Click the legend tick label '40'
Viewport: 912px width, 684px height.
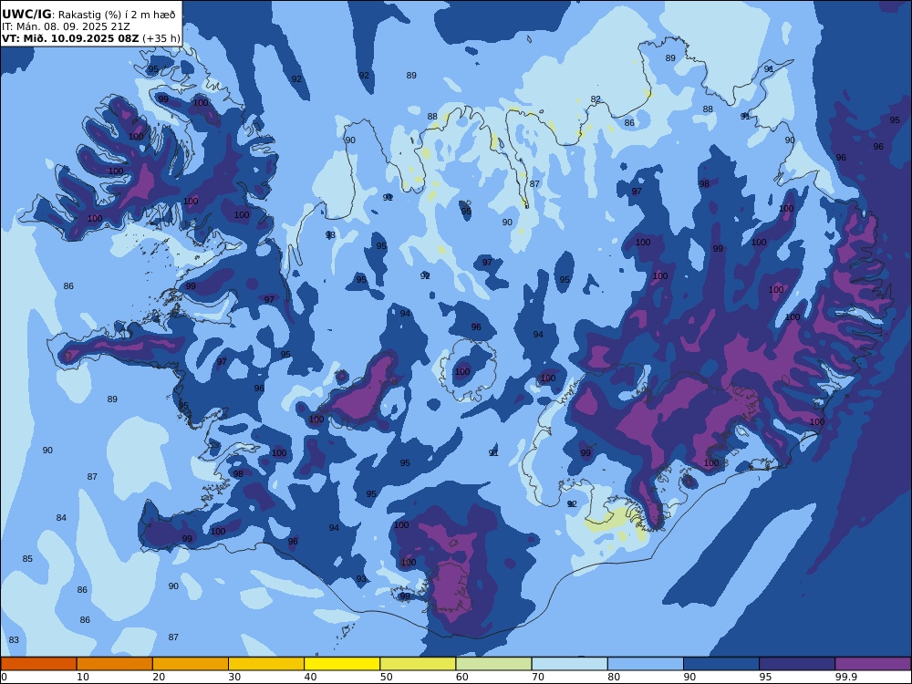click(x=311, y=677)
